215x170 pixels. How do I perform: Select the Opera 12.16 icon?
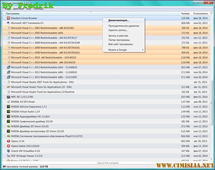tap(8, 141)
